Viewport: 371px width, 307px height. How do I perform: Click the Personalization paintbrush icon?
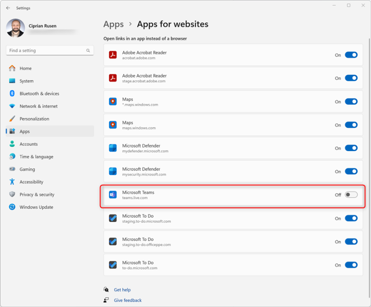(x=12, y=118)
